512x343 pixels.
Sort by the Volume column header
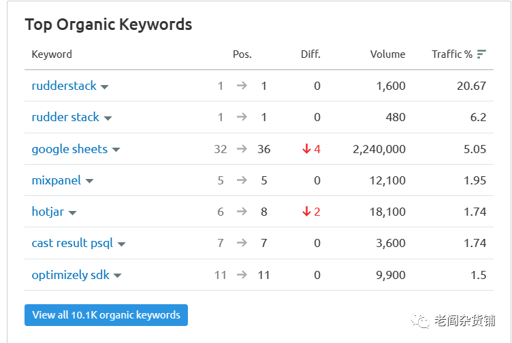coord(387,54)
